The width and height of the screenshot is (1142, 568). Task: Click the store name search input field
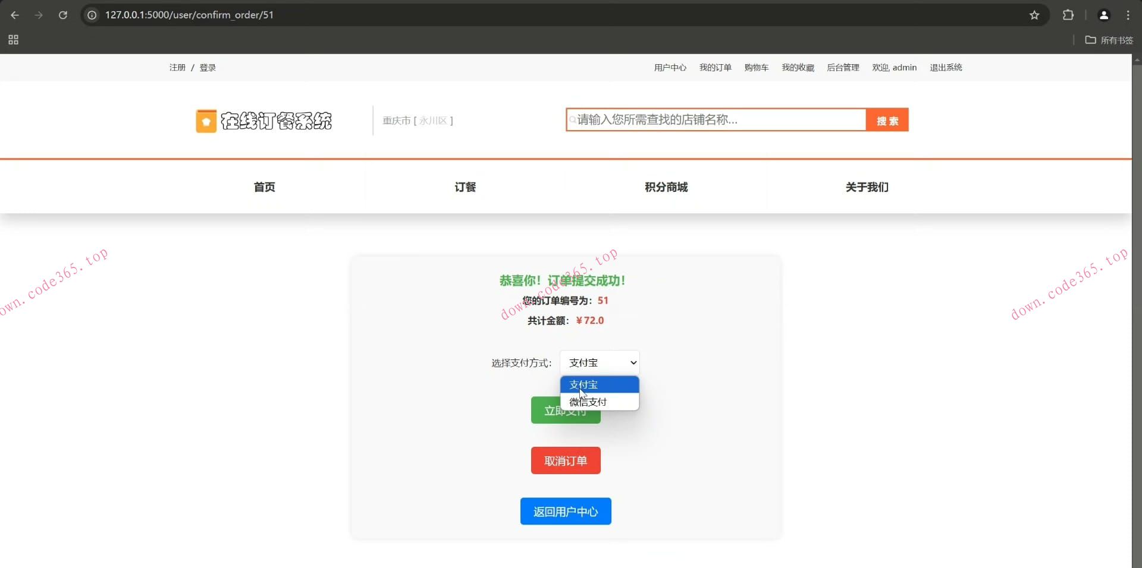pos(714,119)
